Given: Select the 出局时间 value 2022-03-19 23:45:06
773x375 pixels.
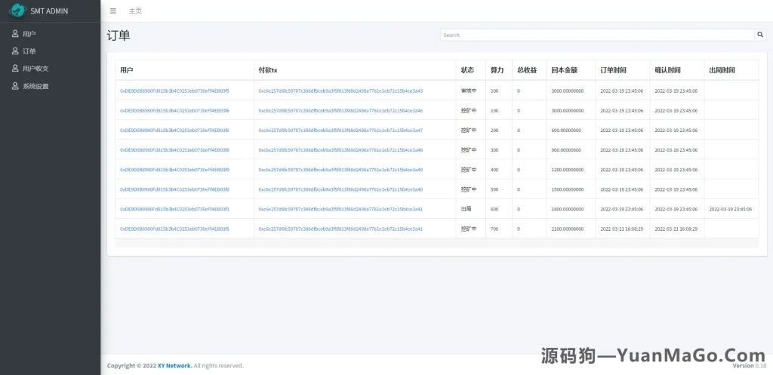Looking at the screenshot, I should tap(730, 209).
